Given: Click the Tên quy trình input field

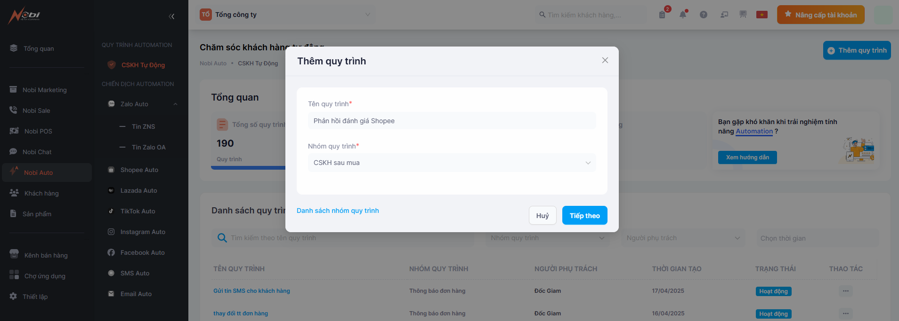Looking at the screenshot, I should (x=452, y=121).
